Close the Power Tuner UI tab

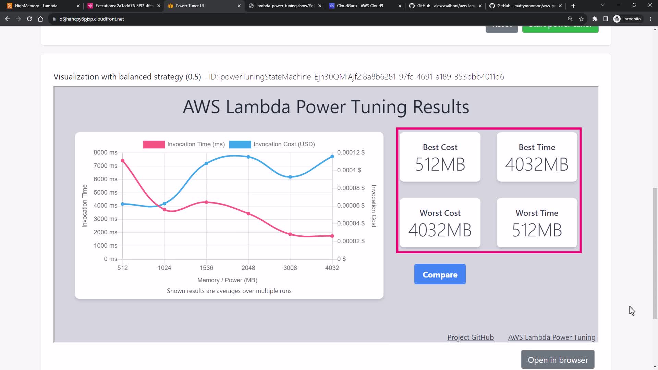click(x=239, y=6)
